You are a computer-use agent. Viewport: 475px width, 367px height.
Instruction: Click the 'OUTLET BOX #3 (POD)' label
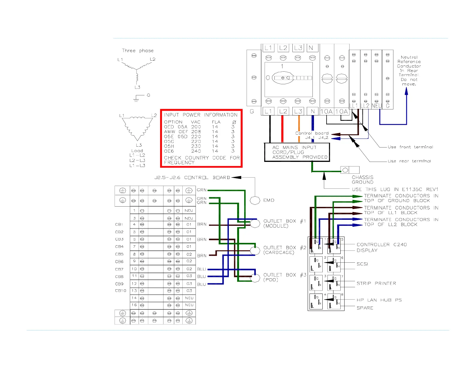(285, 277)
